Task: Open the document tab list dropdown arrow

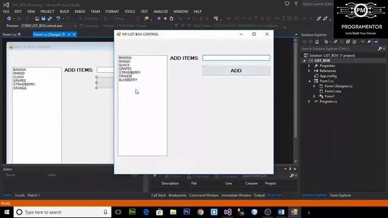Action: 296,35
